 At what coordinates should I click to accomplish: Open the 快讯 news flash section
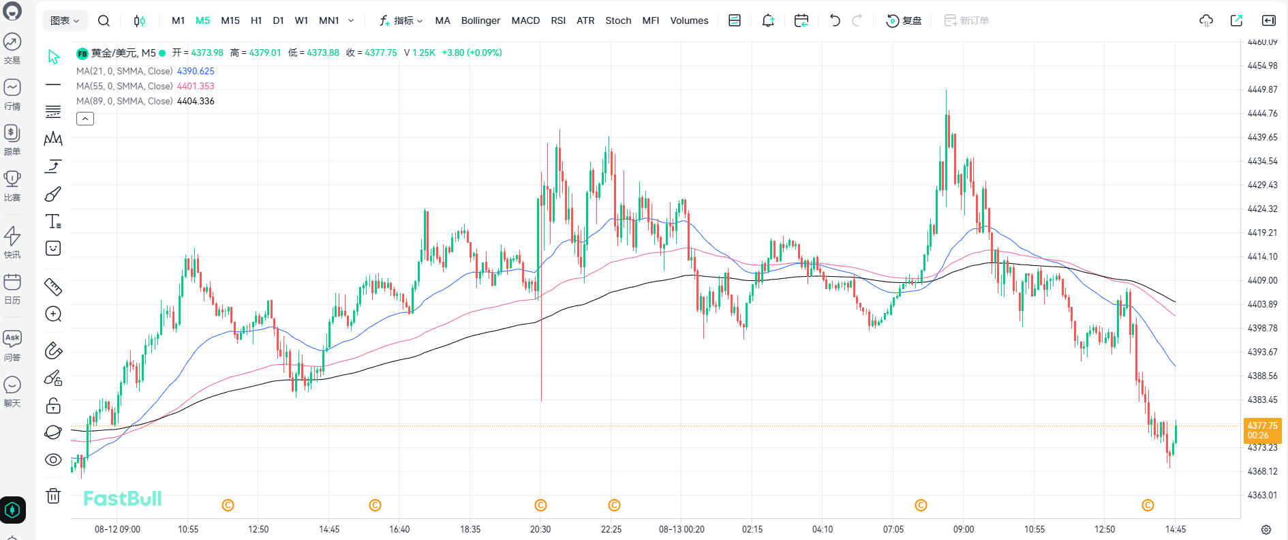point(12,243)
